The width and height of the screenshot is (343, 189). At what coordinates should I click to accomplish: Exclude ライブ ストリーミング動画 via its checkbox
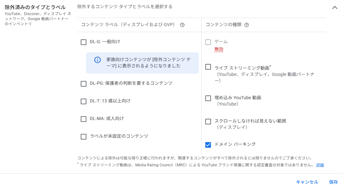click(x=208, y=67)
